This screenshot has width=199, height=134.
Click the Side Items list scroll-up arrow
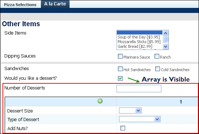tap(165, 33)
